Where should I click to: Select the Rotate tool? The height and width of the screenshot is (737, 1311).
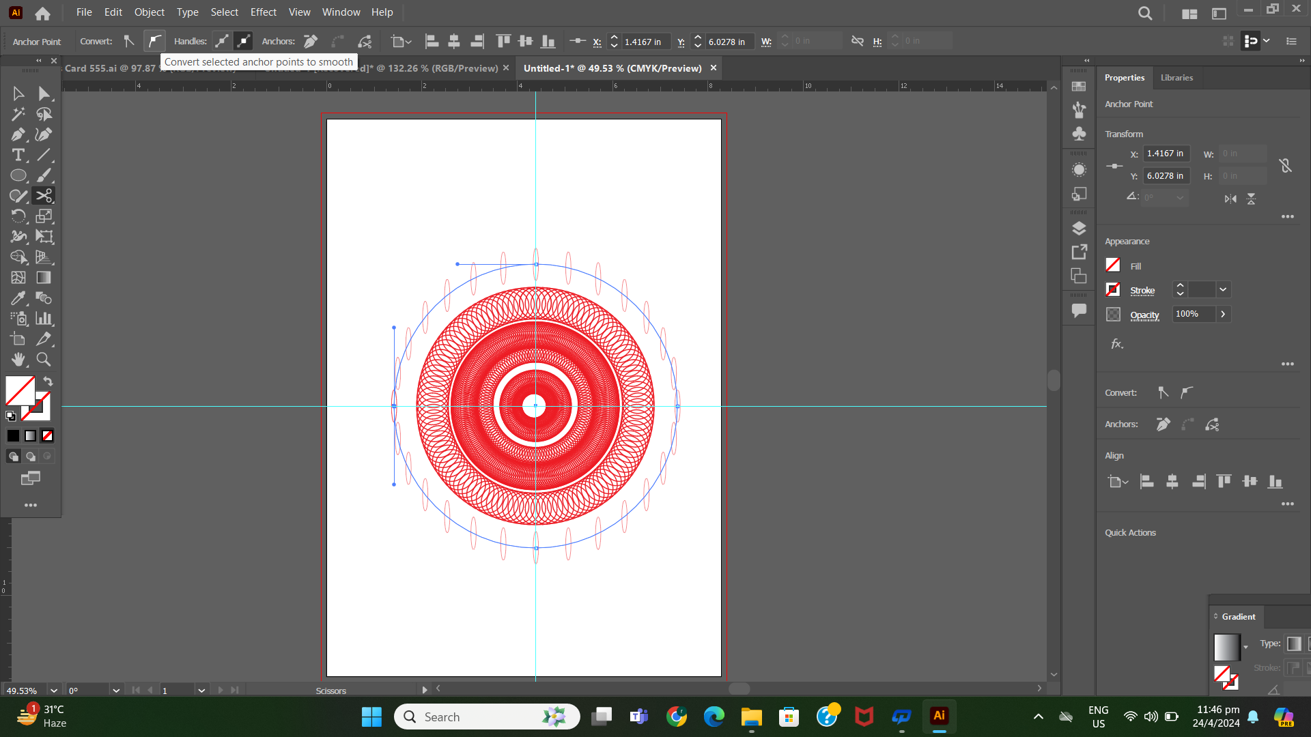[x=18, y=216]
